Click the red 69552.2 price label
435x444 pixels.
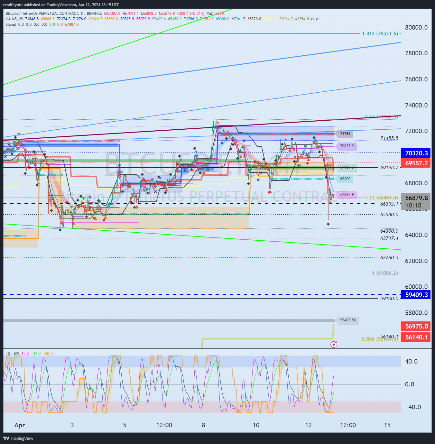416,163
